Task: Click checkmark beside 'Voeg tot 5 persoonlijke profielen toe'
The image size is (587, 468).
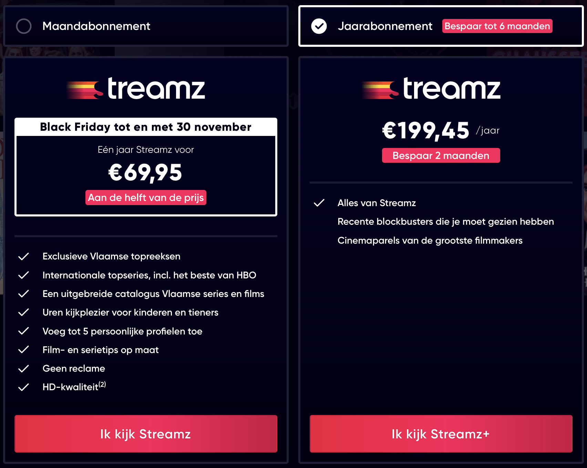Action: pos(23,331)
